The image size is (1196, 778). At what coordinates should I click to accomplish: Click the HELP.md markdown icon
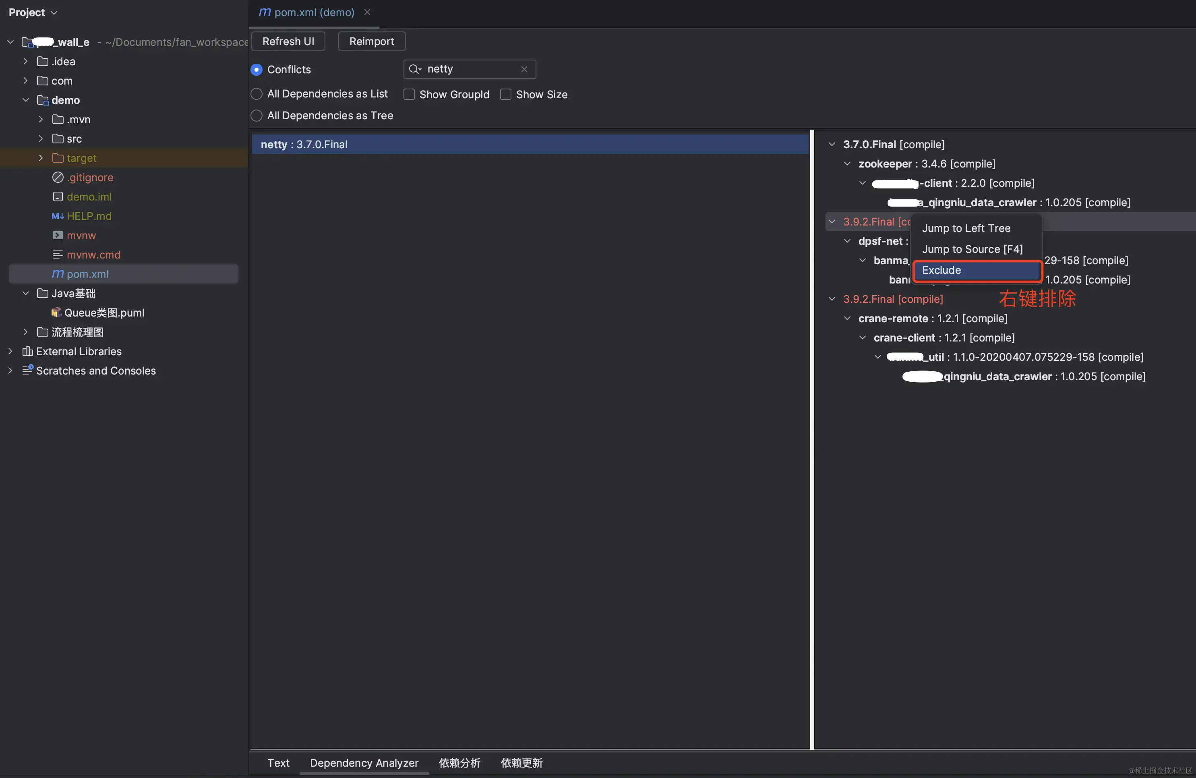[x=58, y=216]
